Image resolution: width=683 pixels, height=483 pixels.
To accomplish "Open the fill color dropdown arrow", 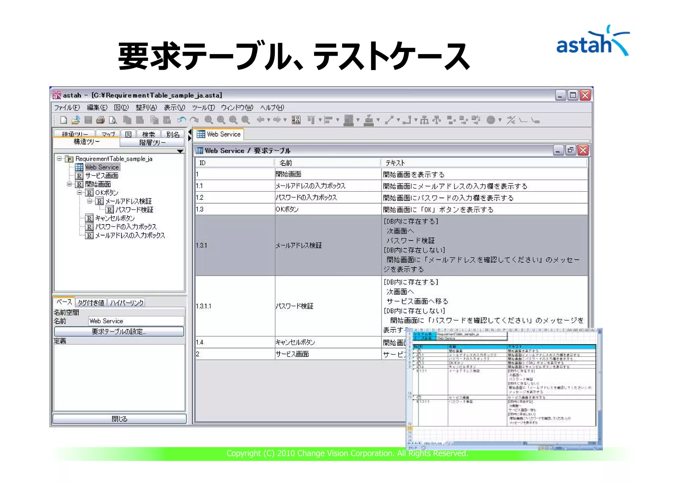I will pyautogui.click(x=358, y=120).
